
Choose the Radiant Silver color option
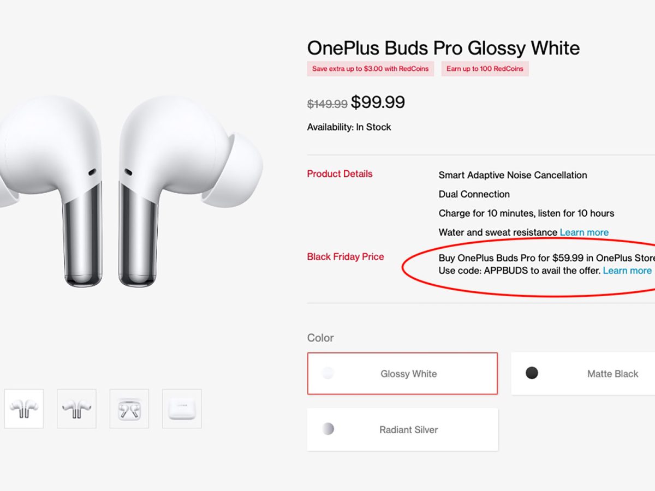click(x=402, y=429)
